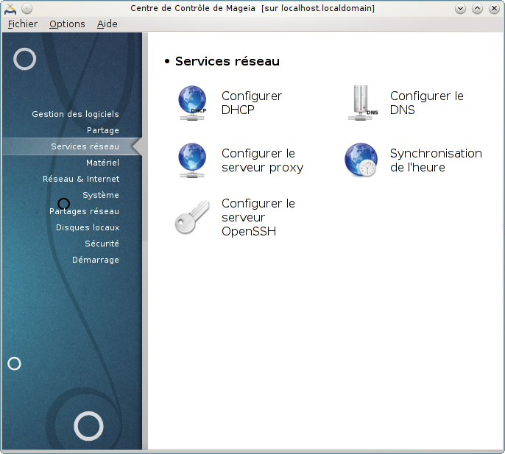
Task: Open the Disques locaux category
Action: pyautogui.click(x=88, y=227)
